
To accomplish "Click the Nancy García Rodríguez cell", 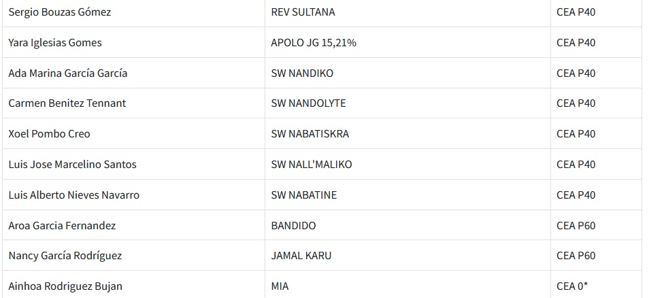I will pyautogui.click(x=65, y=256).
